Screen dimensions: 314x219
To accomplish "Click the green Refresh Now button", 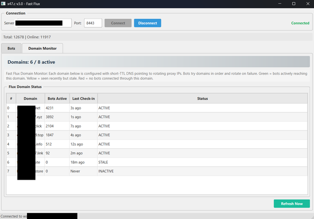I will [292, 204].
